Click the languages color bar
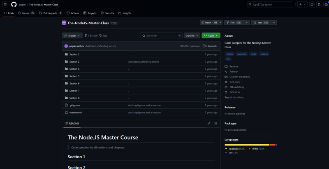This screenshot has width=329, height=169. pos(250,145)
